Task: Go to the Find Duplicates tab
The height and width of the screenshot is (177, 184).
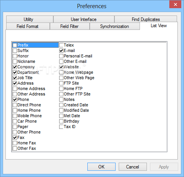Action: point(146,19)
